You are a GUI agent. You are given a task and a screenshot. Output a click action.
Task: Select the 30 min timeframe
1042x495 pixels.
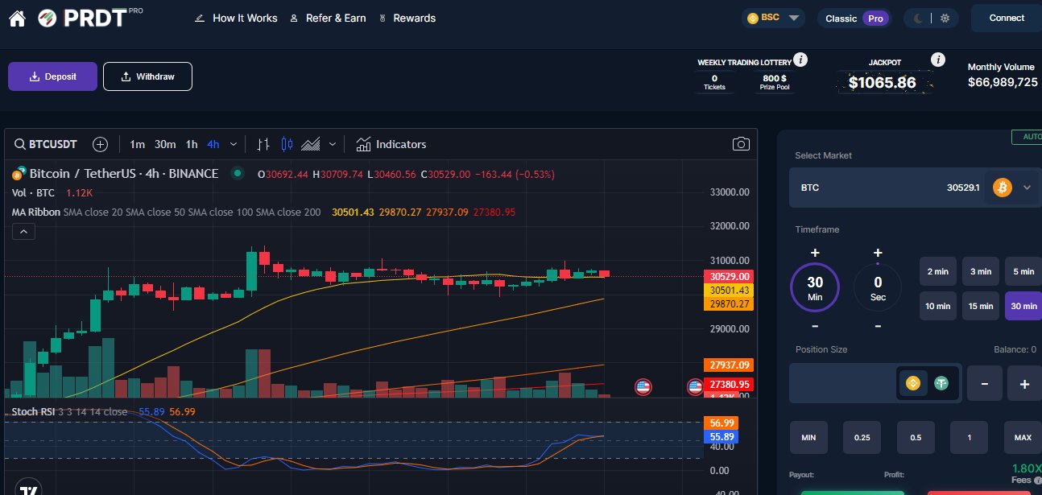tap(1023, 306)
